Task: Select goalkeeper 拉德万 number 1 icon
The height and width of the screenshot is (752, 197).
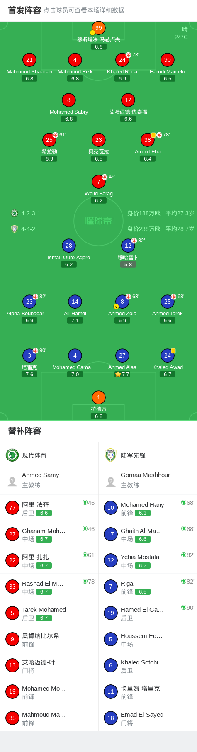Action: coord(99,397)
